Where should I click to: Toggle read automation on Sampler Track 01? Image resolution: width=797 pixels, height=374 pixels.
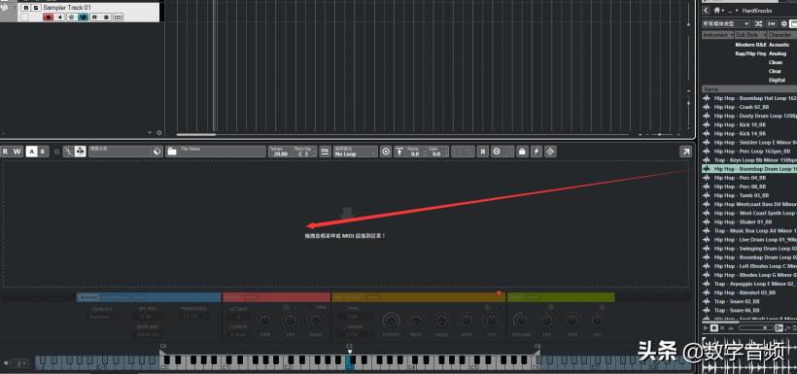click(x=95, y=17)
